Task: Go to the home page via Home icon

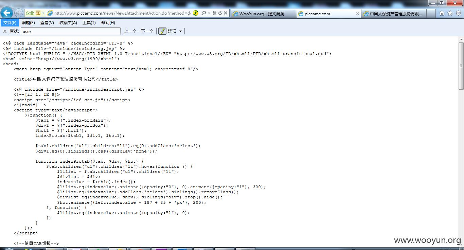Action: point(442,13)
